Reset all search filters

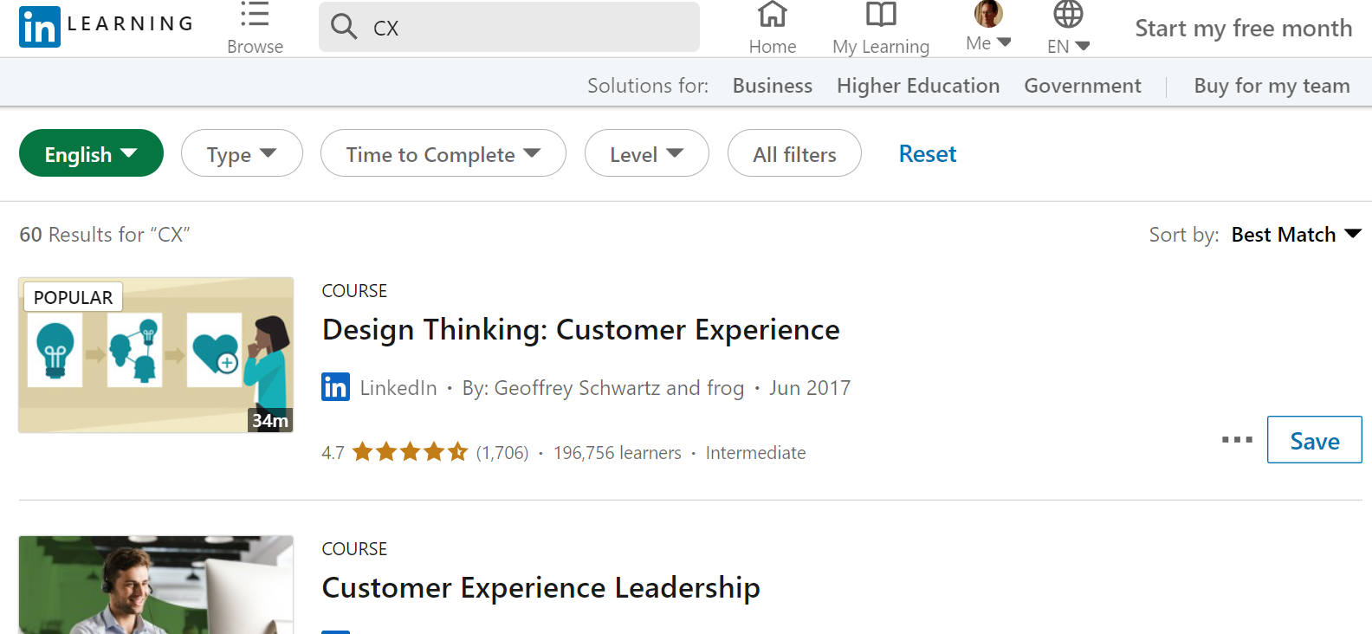tap(927, 153)
